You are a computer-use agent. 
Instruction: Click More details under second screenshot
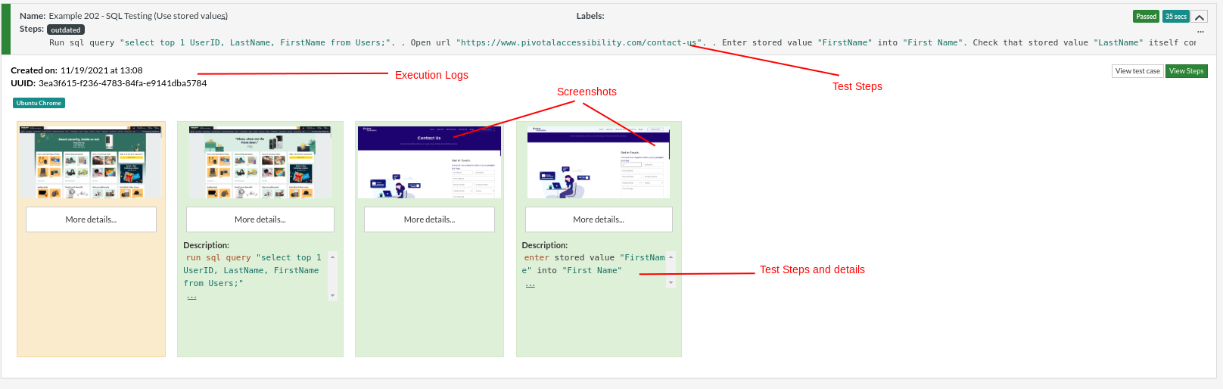[x=260, y=219]
